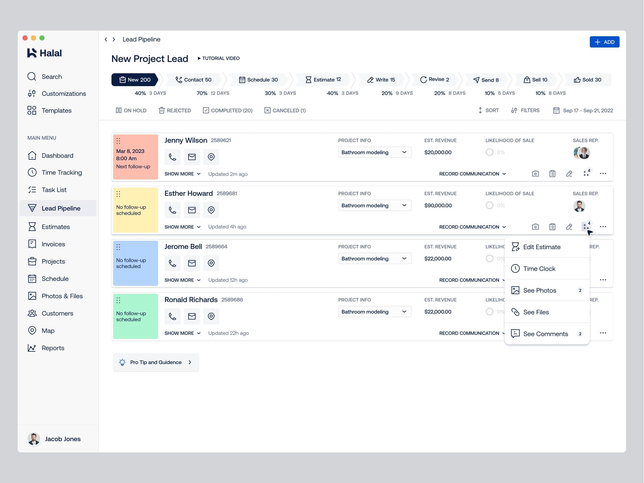Image resolution: width=644 pixels, height=483 pixels.
Task: Select the ON HOLD filter toggle
Action: coord(131,110)
